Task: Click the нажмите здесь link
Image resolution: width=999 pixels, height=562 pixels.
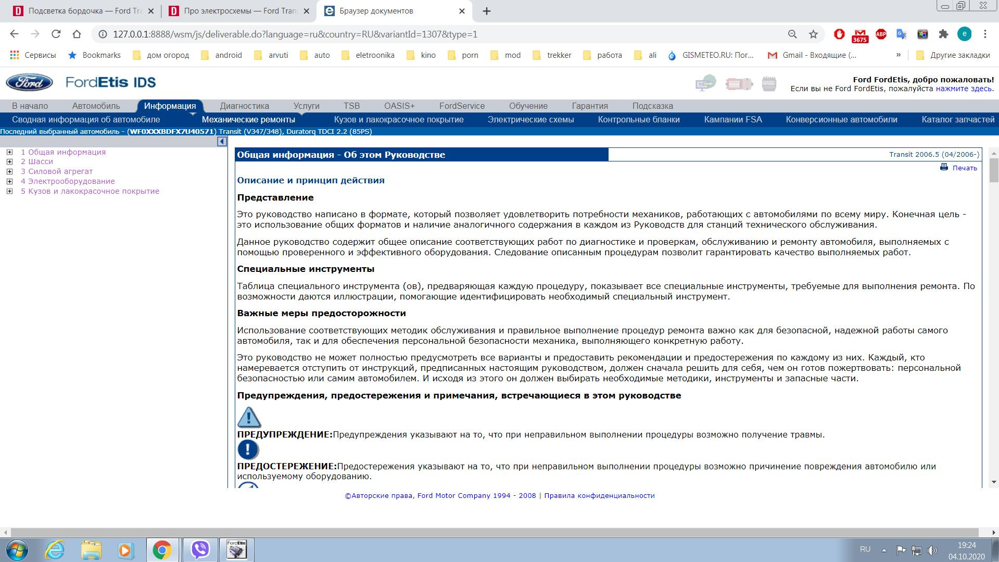Action: tap(964, 89)
